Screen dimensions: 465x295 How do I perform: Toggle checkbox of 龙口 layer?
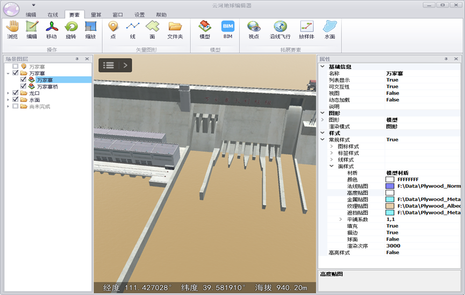click(x=16, y=93)
